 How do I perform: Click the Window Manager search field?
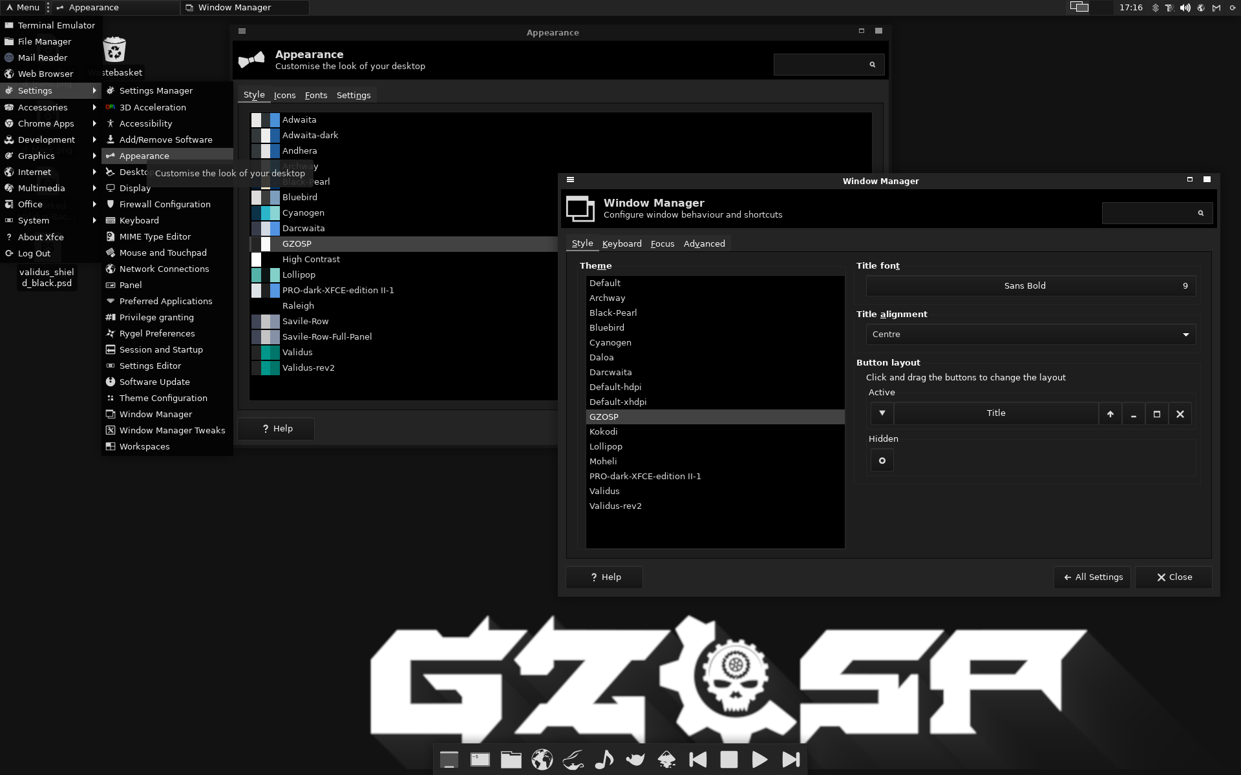click(x=1157, y=213)
